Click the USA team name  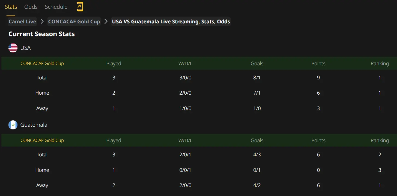pyautogui.click(x=25, y=48)
